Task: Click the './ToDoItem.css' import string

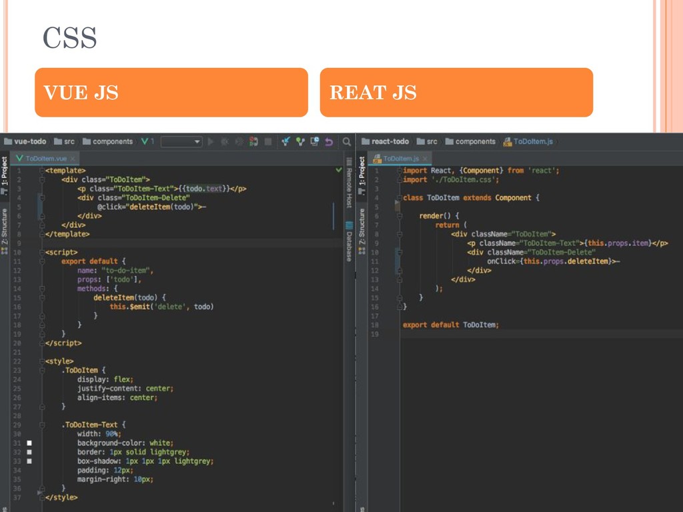Action: [463, 179]
